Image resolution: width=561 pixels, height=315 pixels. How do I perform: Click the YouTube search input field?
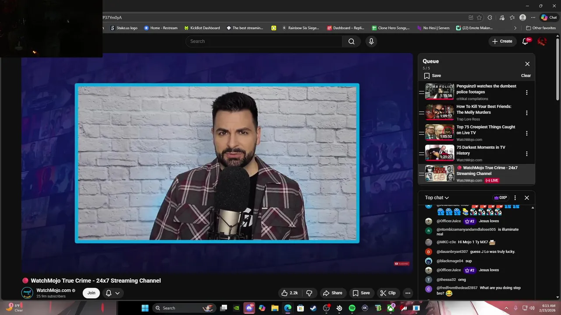[x=263, y=41]
